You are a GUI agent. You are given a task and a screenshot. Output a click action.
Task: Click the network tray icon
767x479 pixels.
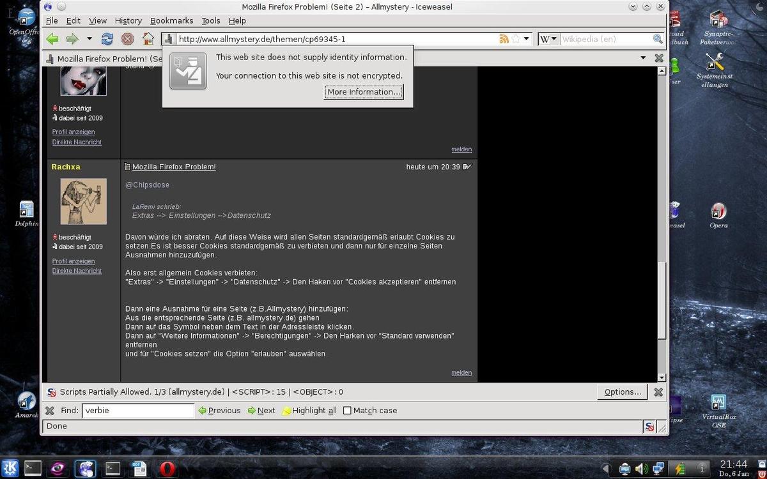(x=658, y=469)
